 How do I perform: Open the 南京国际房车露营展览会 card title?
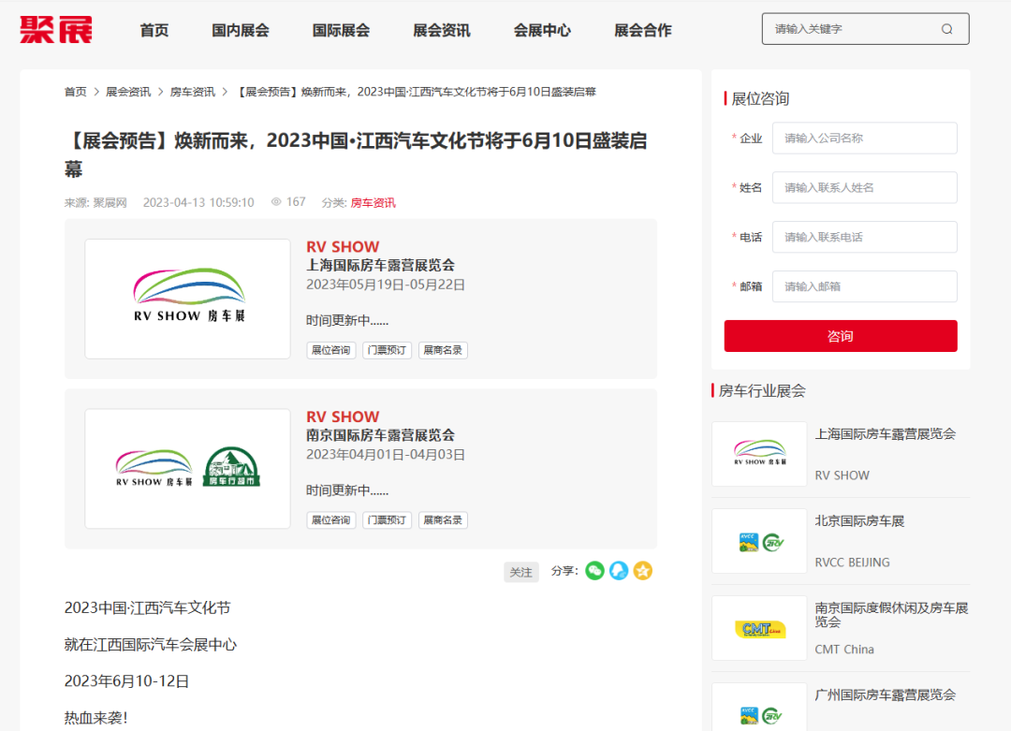(x=380, y=435)
